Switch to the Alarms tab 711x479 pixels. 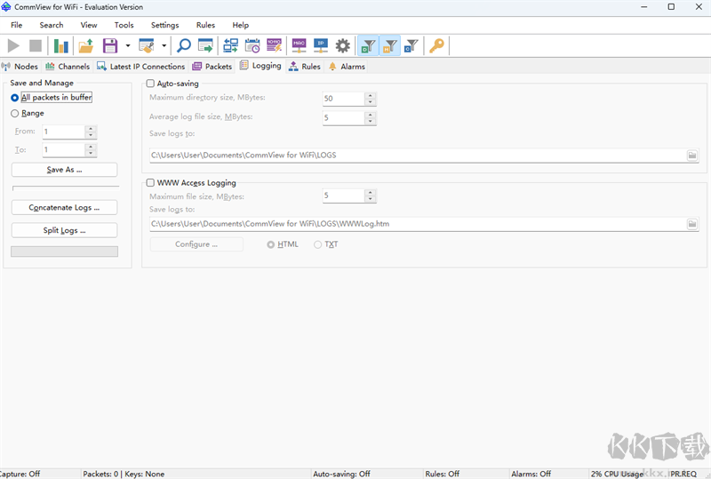tap(347, 67)
